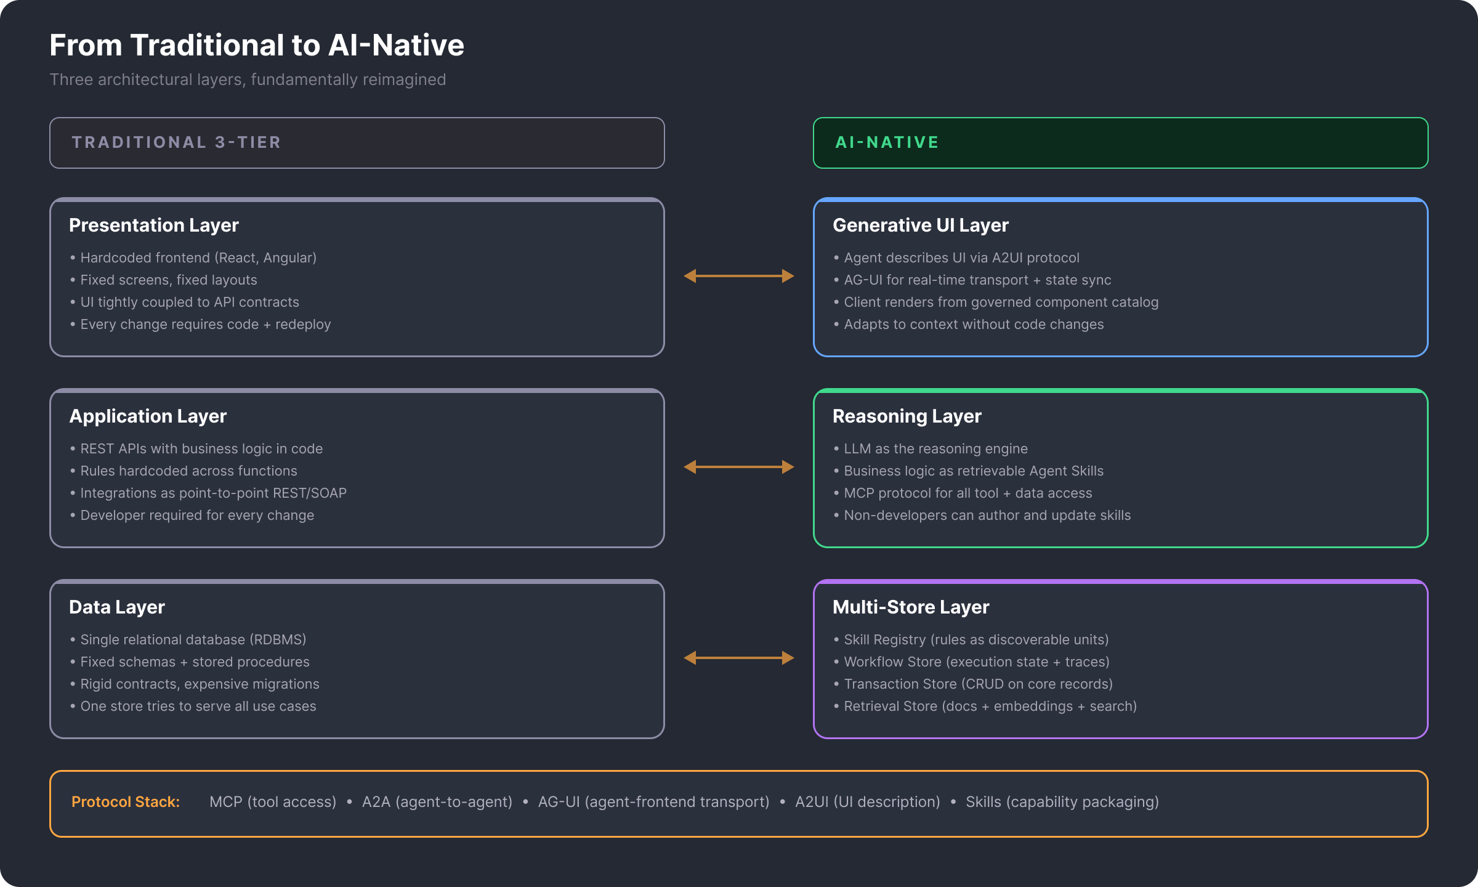Click the orange 'Protocol Stack:' label
This screenshot has height=887, width=1478.
[126, 802]
